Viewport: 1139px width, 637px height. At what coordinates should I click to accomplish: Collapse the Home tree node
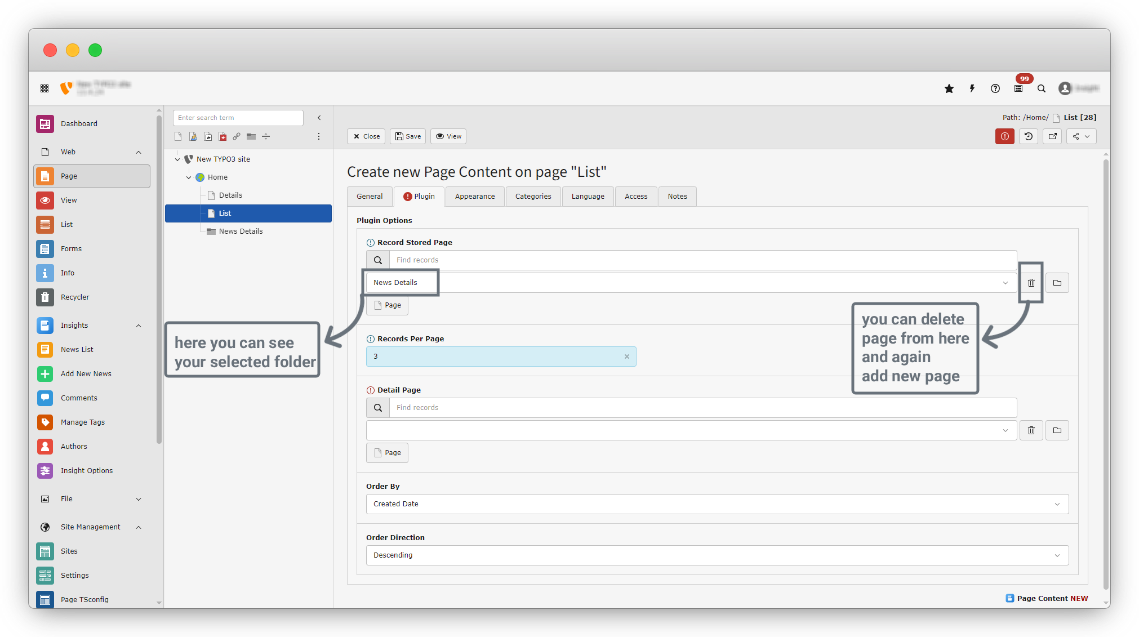pyautogui.click(x=189, y=177)
